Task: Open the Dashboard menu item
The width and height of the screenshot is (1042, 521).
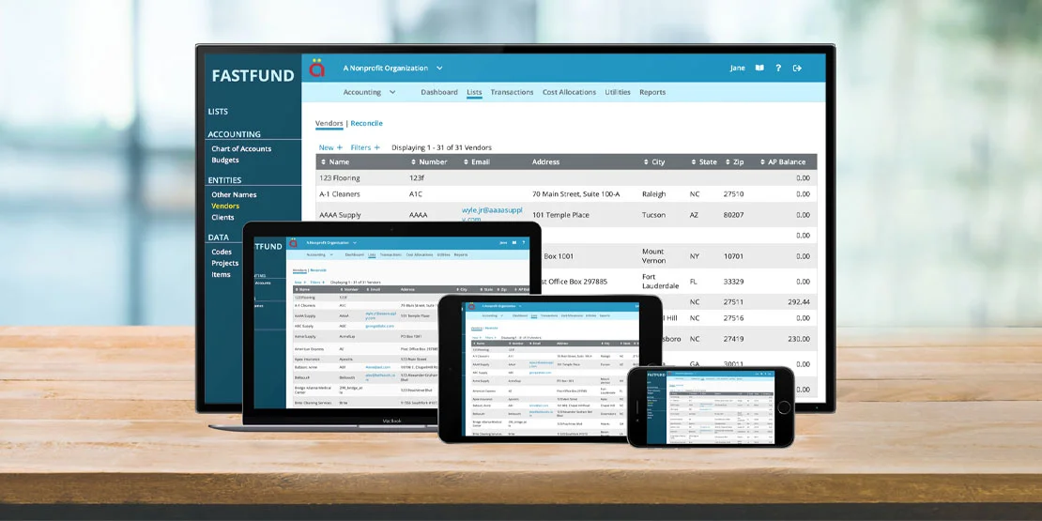Action: pyautogui.click(x=439, y=92)
